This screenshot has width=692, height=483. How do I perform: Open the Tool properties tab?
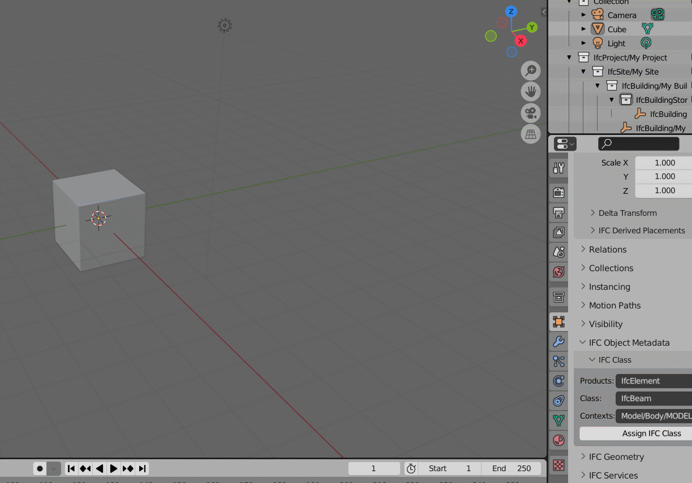coord(558,168)
